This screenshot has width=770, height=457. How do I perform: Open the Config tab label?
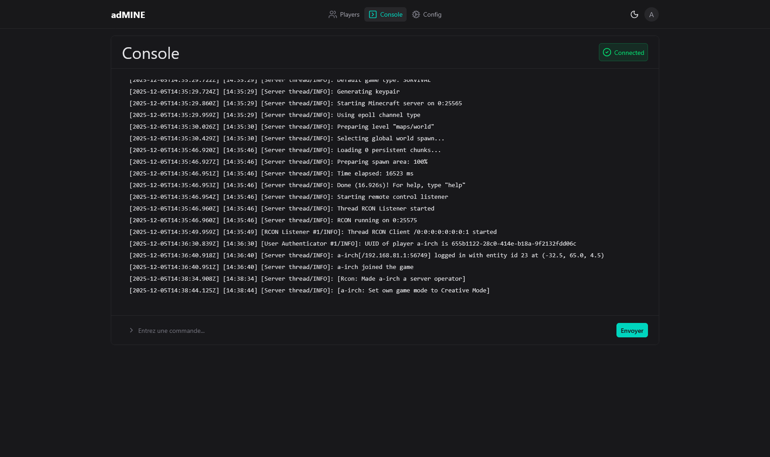point(432,14)
